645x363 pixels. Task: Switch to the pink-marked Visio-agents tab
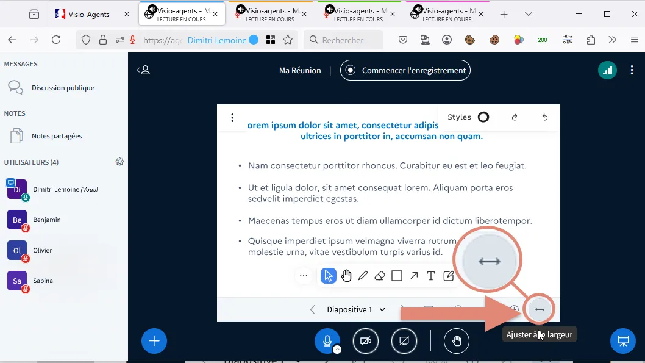tap(447, 14)
